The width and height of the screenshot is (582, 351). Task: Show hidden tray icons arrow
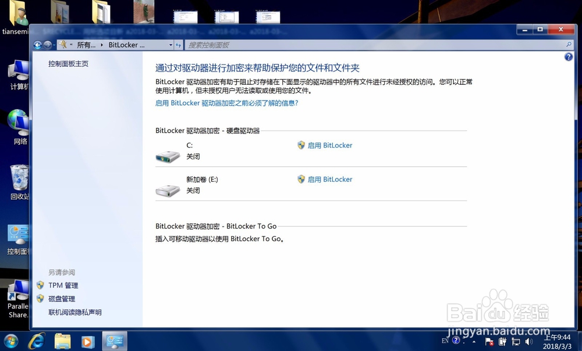pyautogui.click(x=474, y=341)
